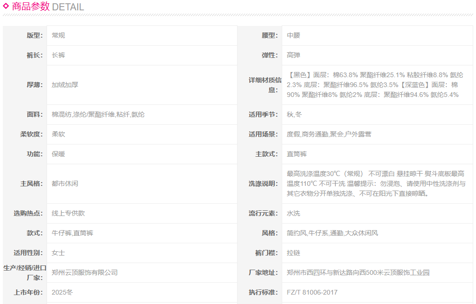Screen dimensions: 476x304
Task: Click the 裤门襟 value 拉链
Action: pos(294,253)
